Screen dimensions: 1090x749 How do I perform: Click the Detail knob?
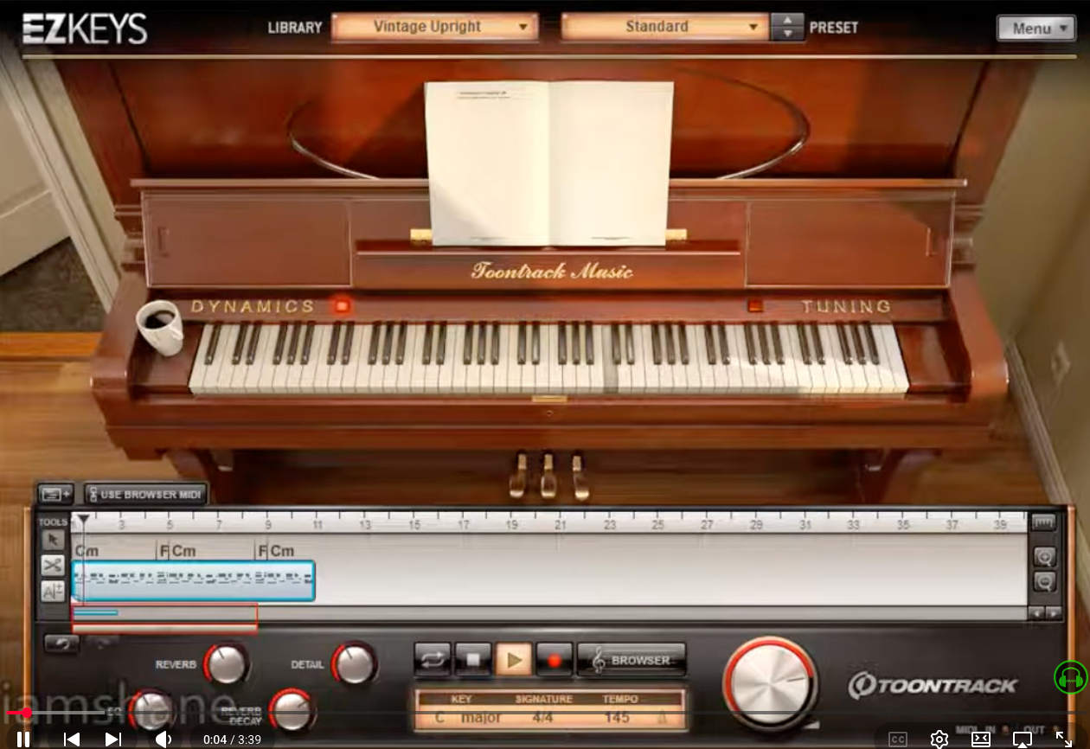pos(355,664)
